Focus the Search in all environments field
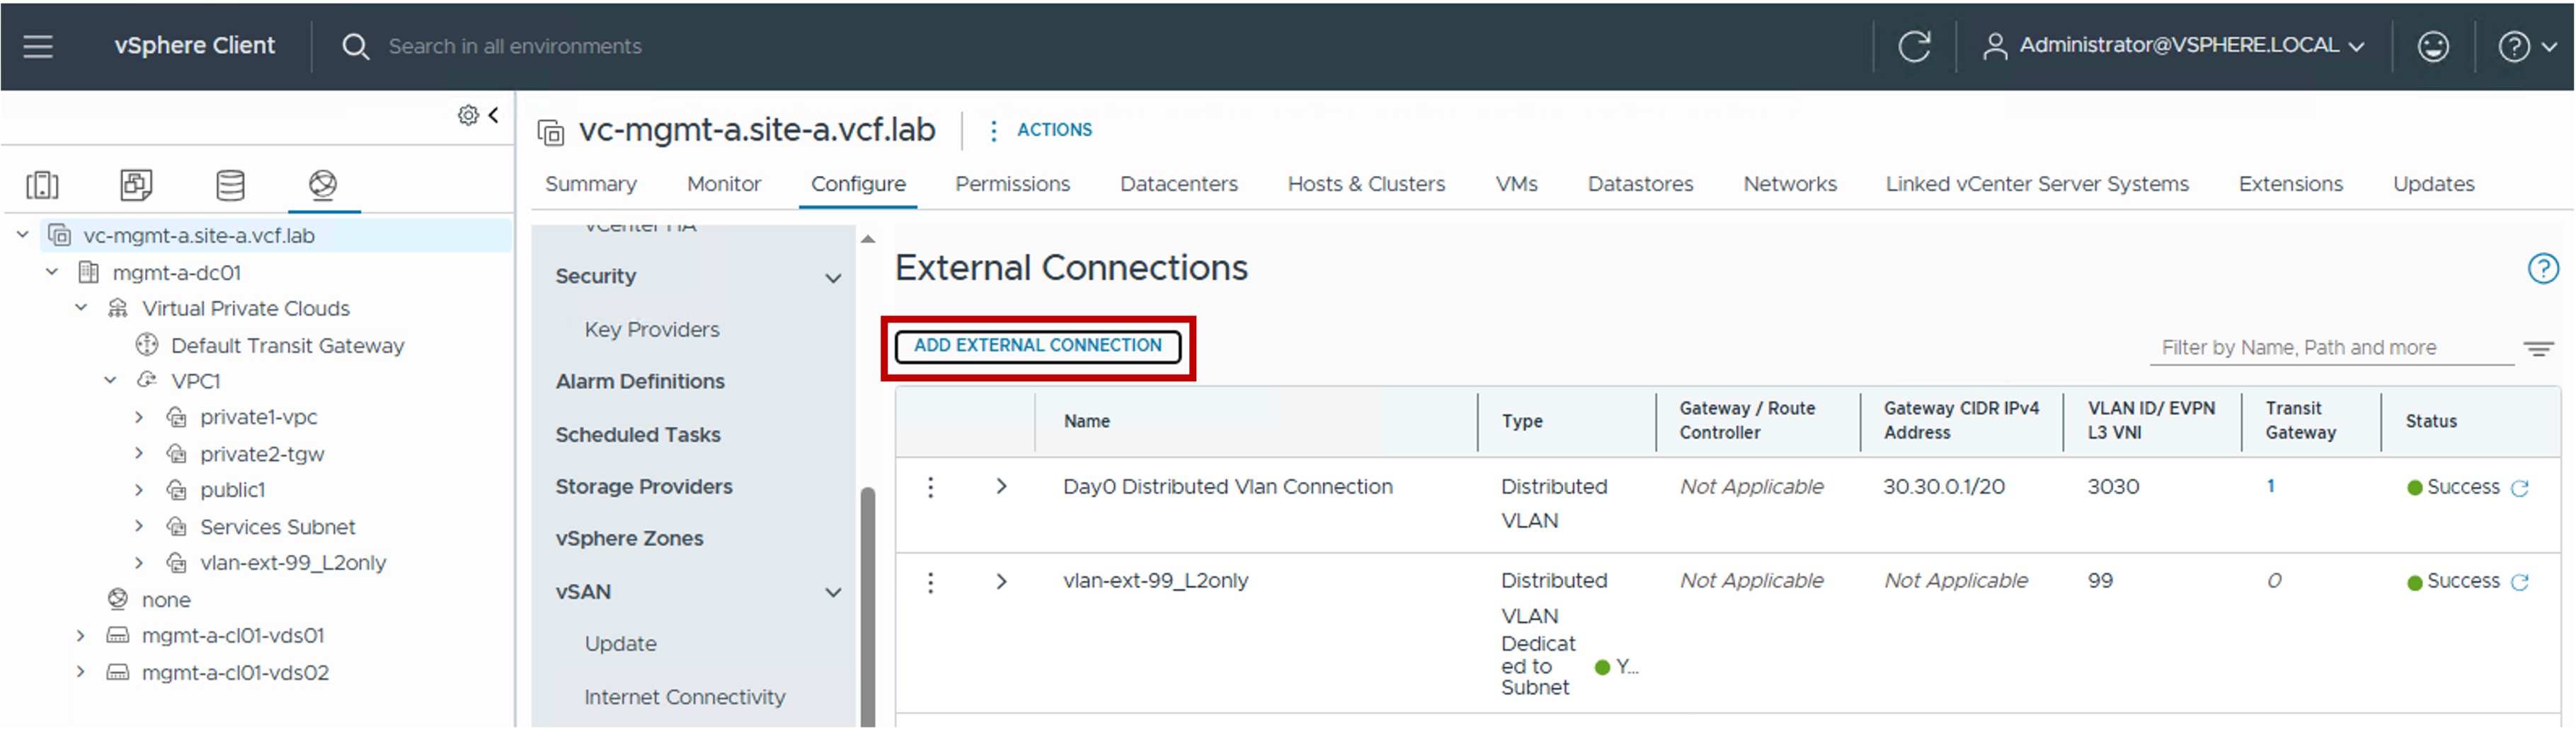Image resolution: width=2576 pixels, height=729 pixels. click(514, 47)
